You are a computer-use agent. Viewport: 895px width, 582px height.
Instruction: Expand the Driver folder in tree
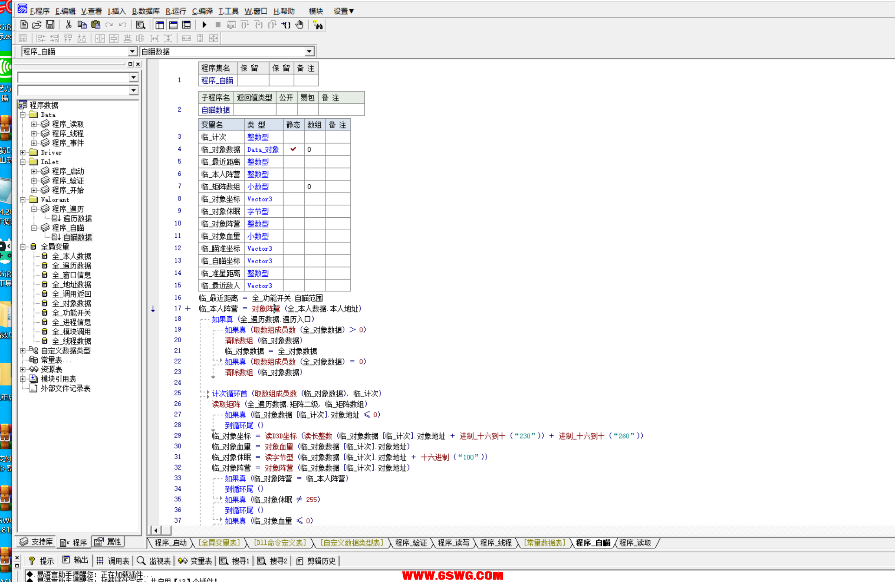[23, 152]
